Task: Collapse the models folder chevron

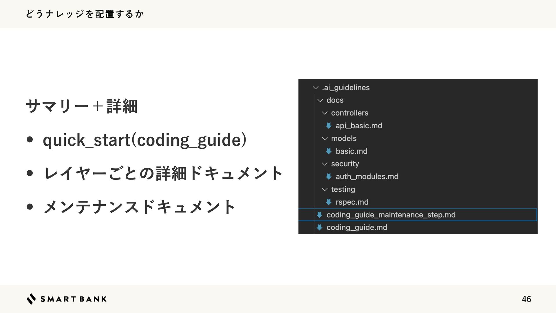Action: pyautogui.click(x=325, y=139)
